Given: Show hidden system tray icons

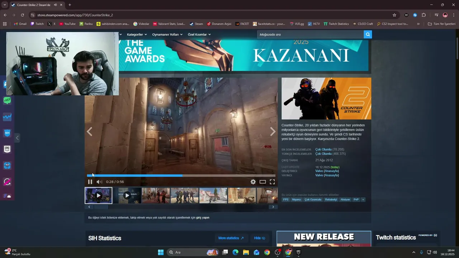Looking at the screenshot, I should [x=413, y=252].
